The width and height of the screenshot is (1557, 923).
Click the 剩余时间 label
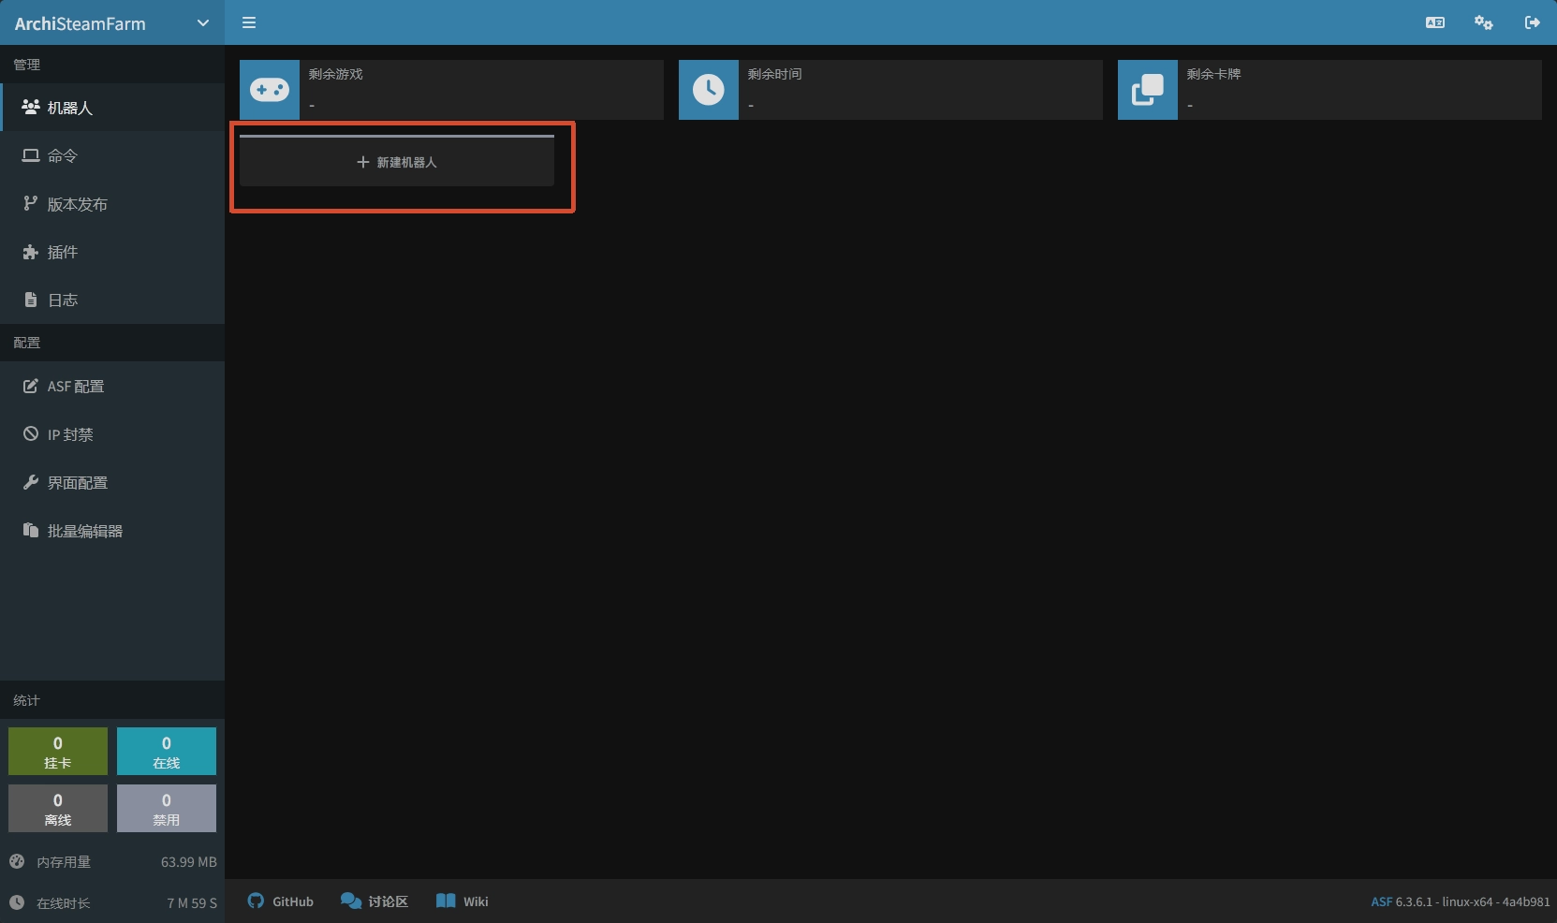[x=774, y=74]
